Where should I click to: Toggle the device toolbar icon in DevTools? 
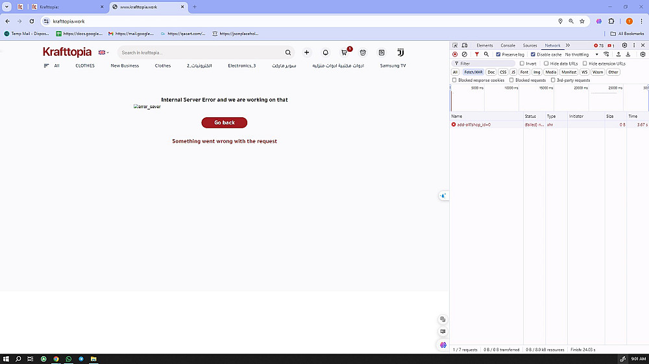465,45
